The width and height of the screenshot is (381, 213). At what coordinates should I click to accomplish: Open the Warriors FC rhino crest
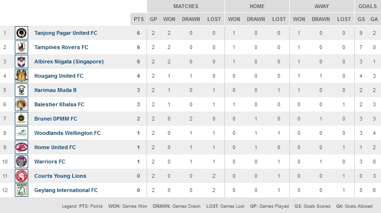pyautogui.click(x=21, y=162)
